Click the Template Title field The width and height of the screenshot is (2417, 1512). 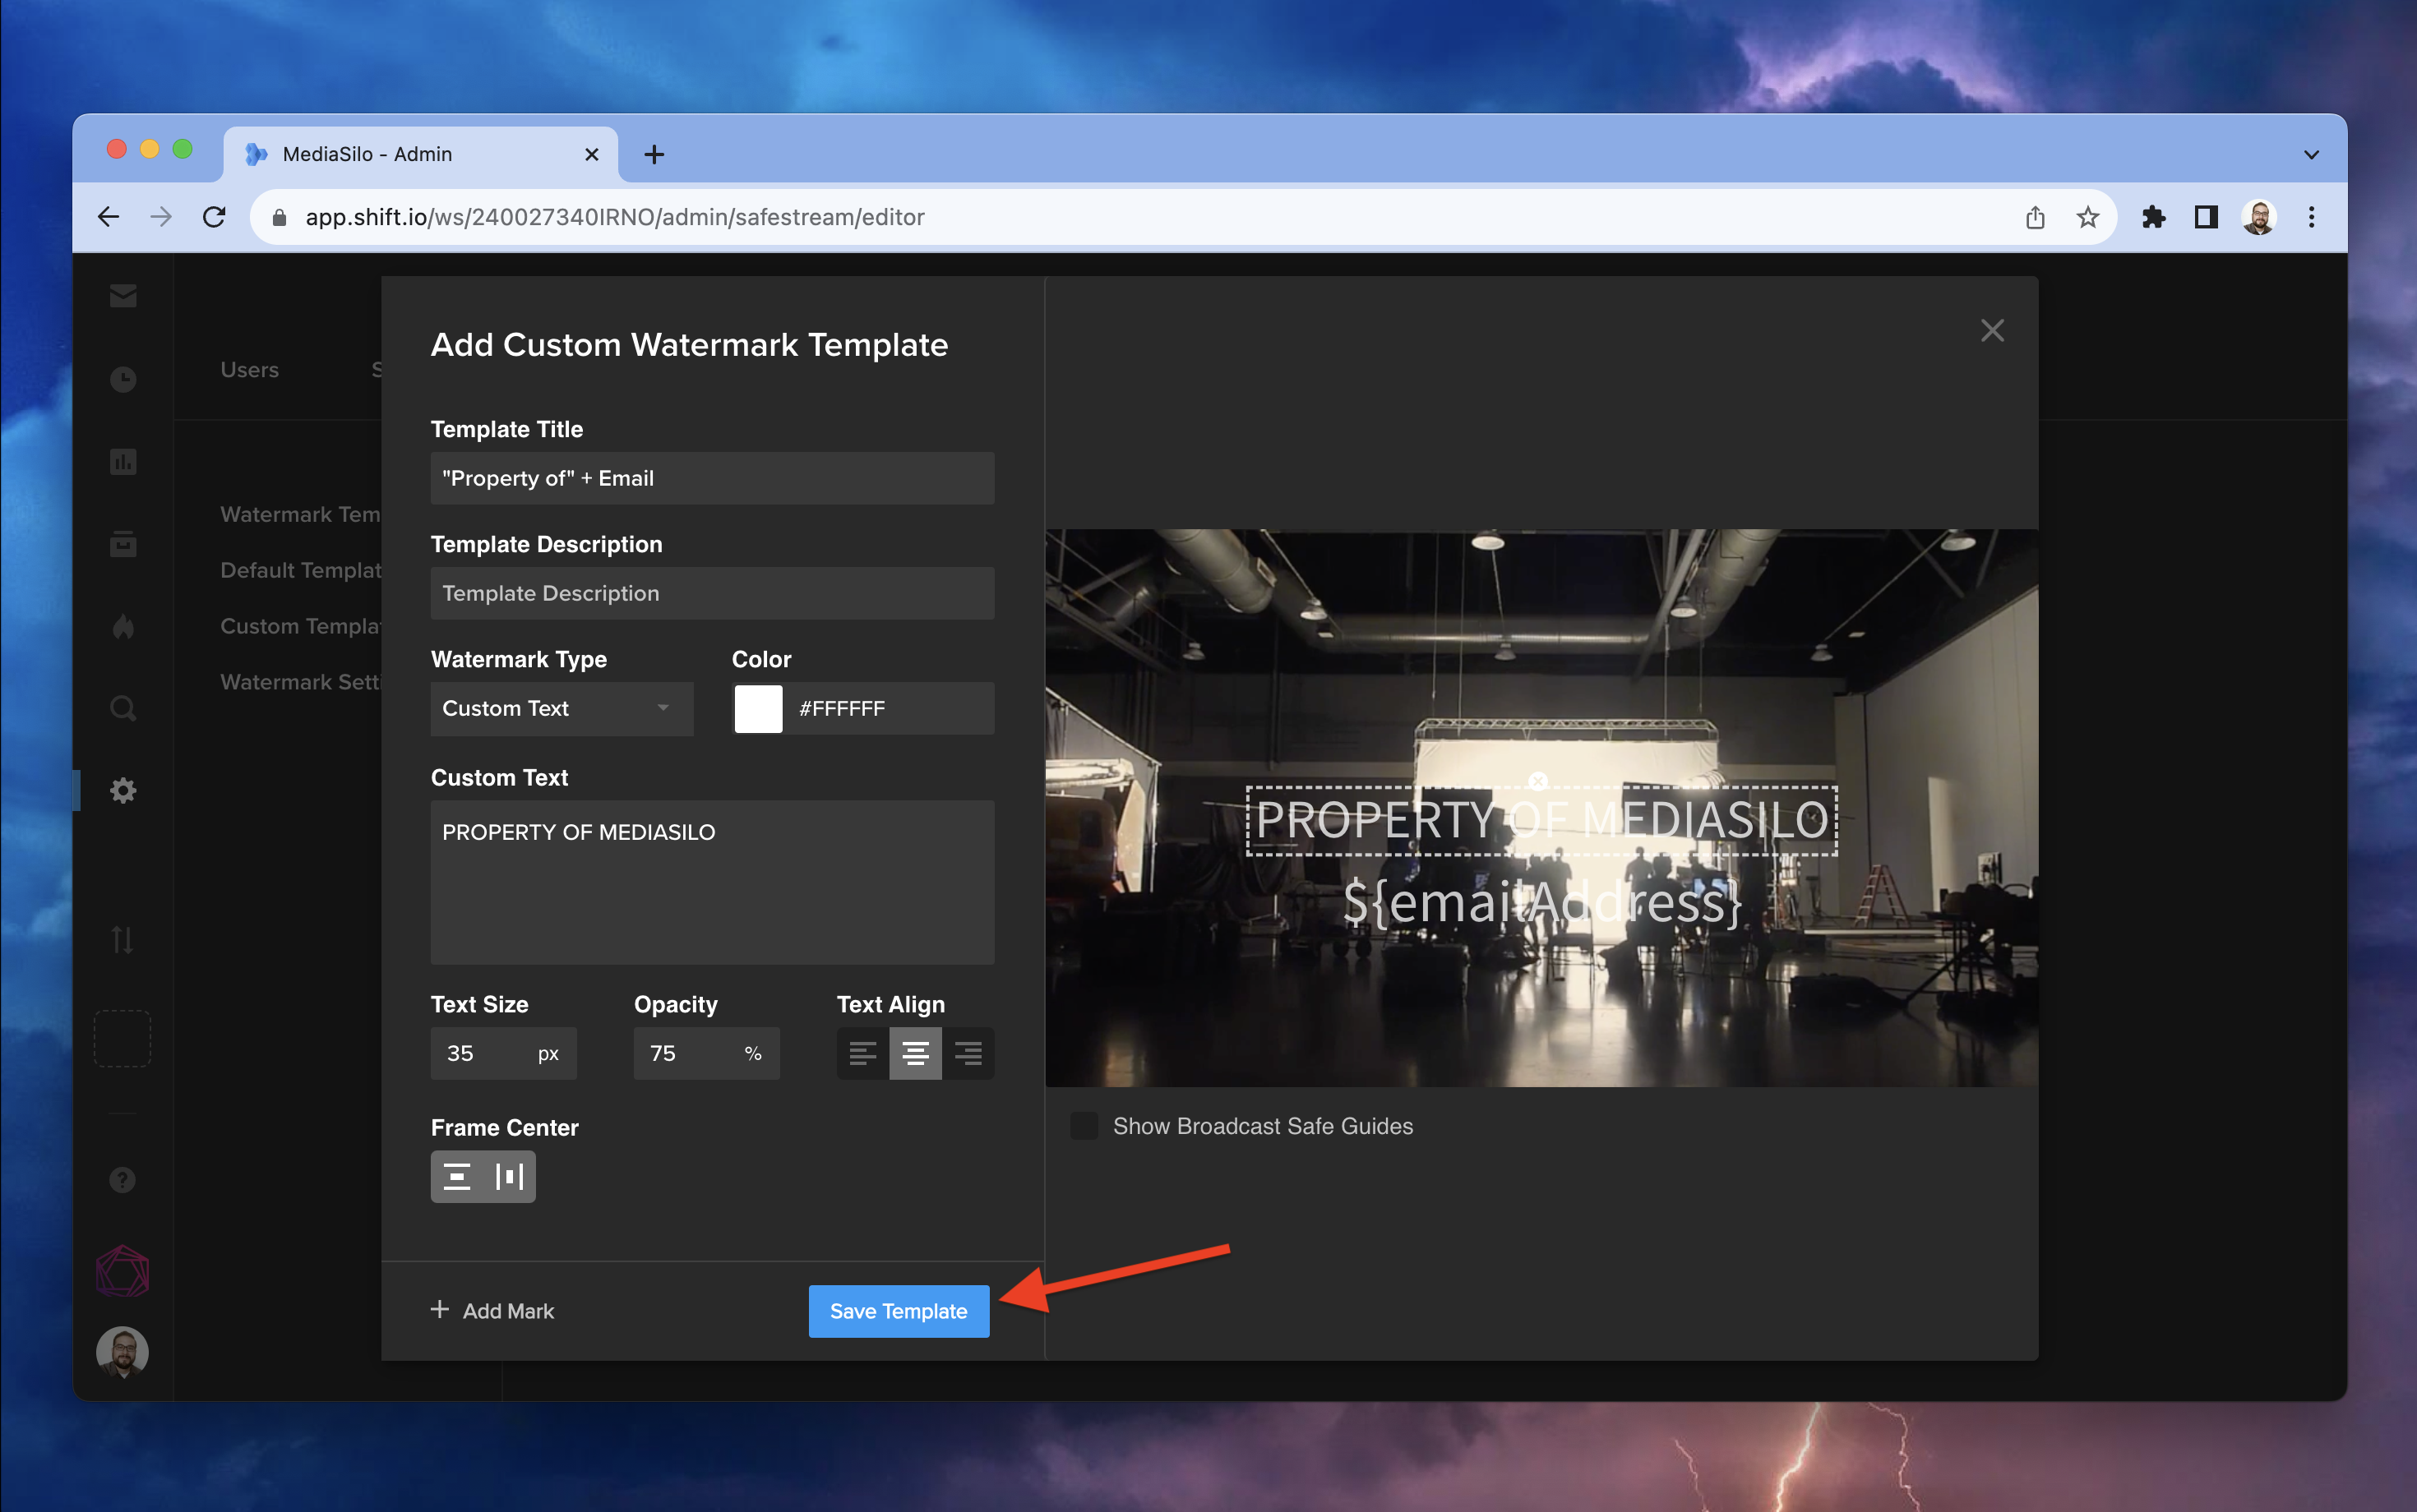(x=712, y=478)
